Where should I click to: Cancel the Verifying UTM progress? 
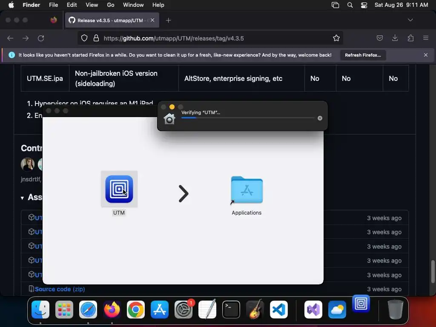click(320, 118)
